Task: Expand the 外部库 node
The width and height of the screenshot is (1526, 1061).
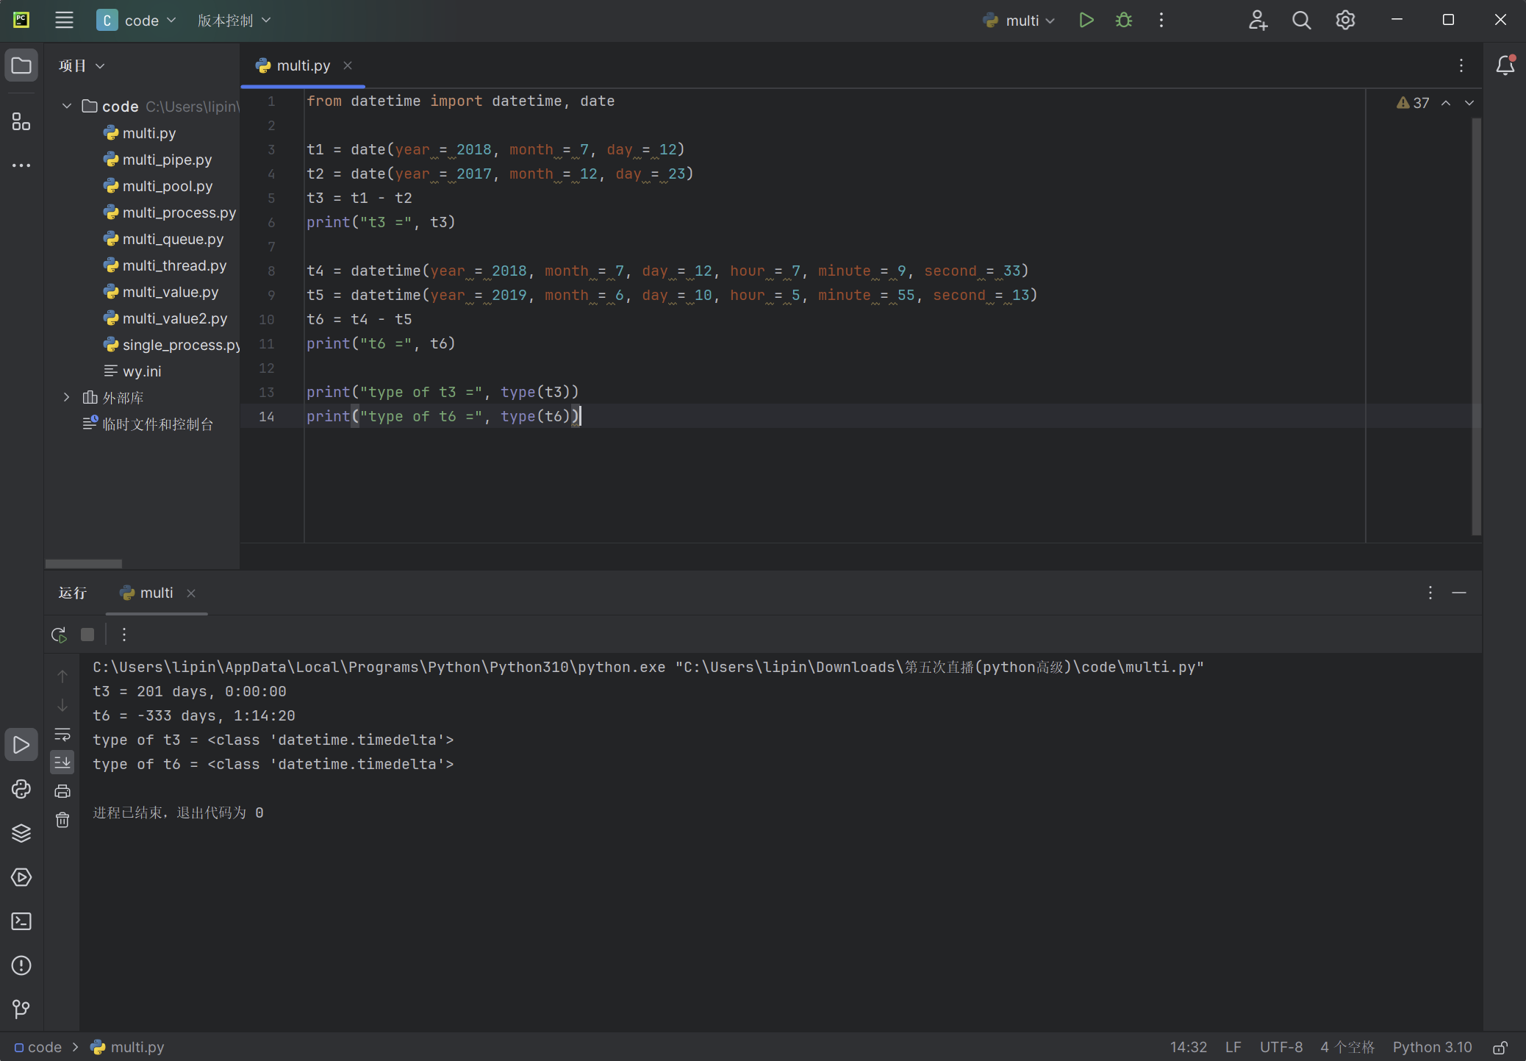Action: point(67,398)
